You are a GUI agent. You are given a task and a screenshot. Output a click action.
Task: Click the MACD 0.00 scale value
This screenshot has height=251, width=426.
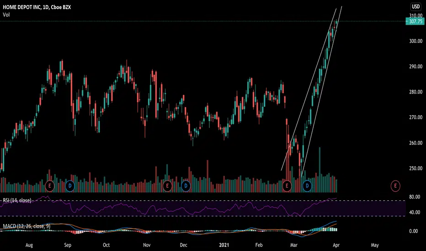coord(414,231)
